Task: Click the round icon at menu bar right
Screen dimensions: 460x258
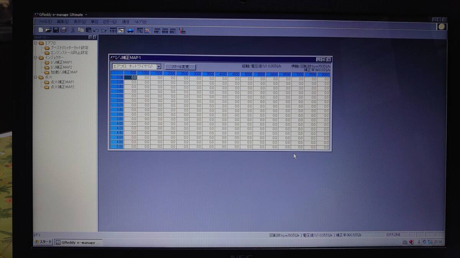Action: [442, 27]
